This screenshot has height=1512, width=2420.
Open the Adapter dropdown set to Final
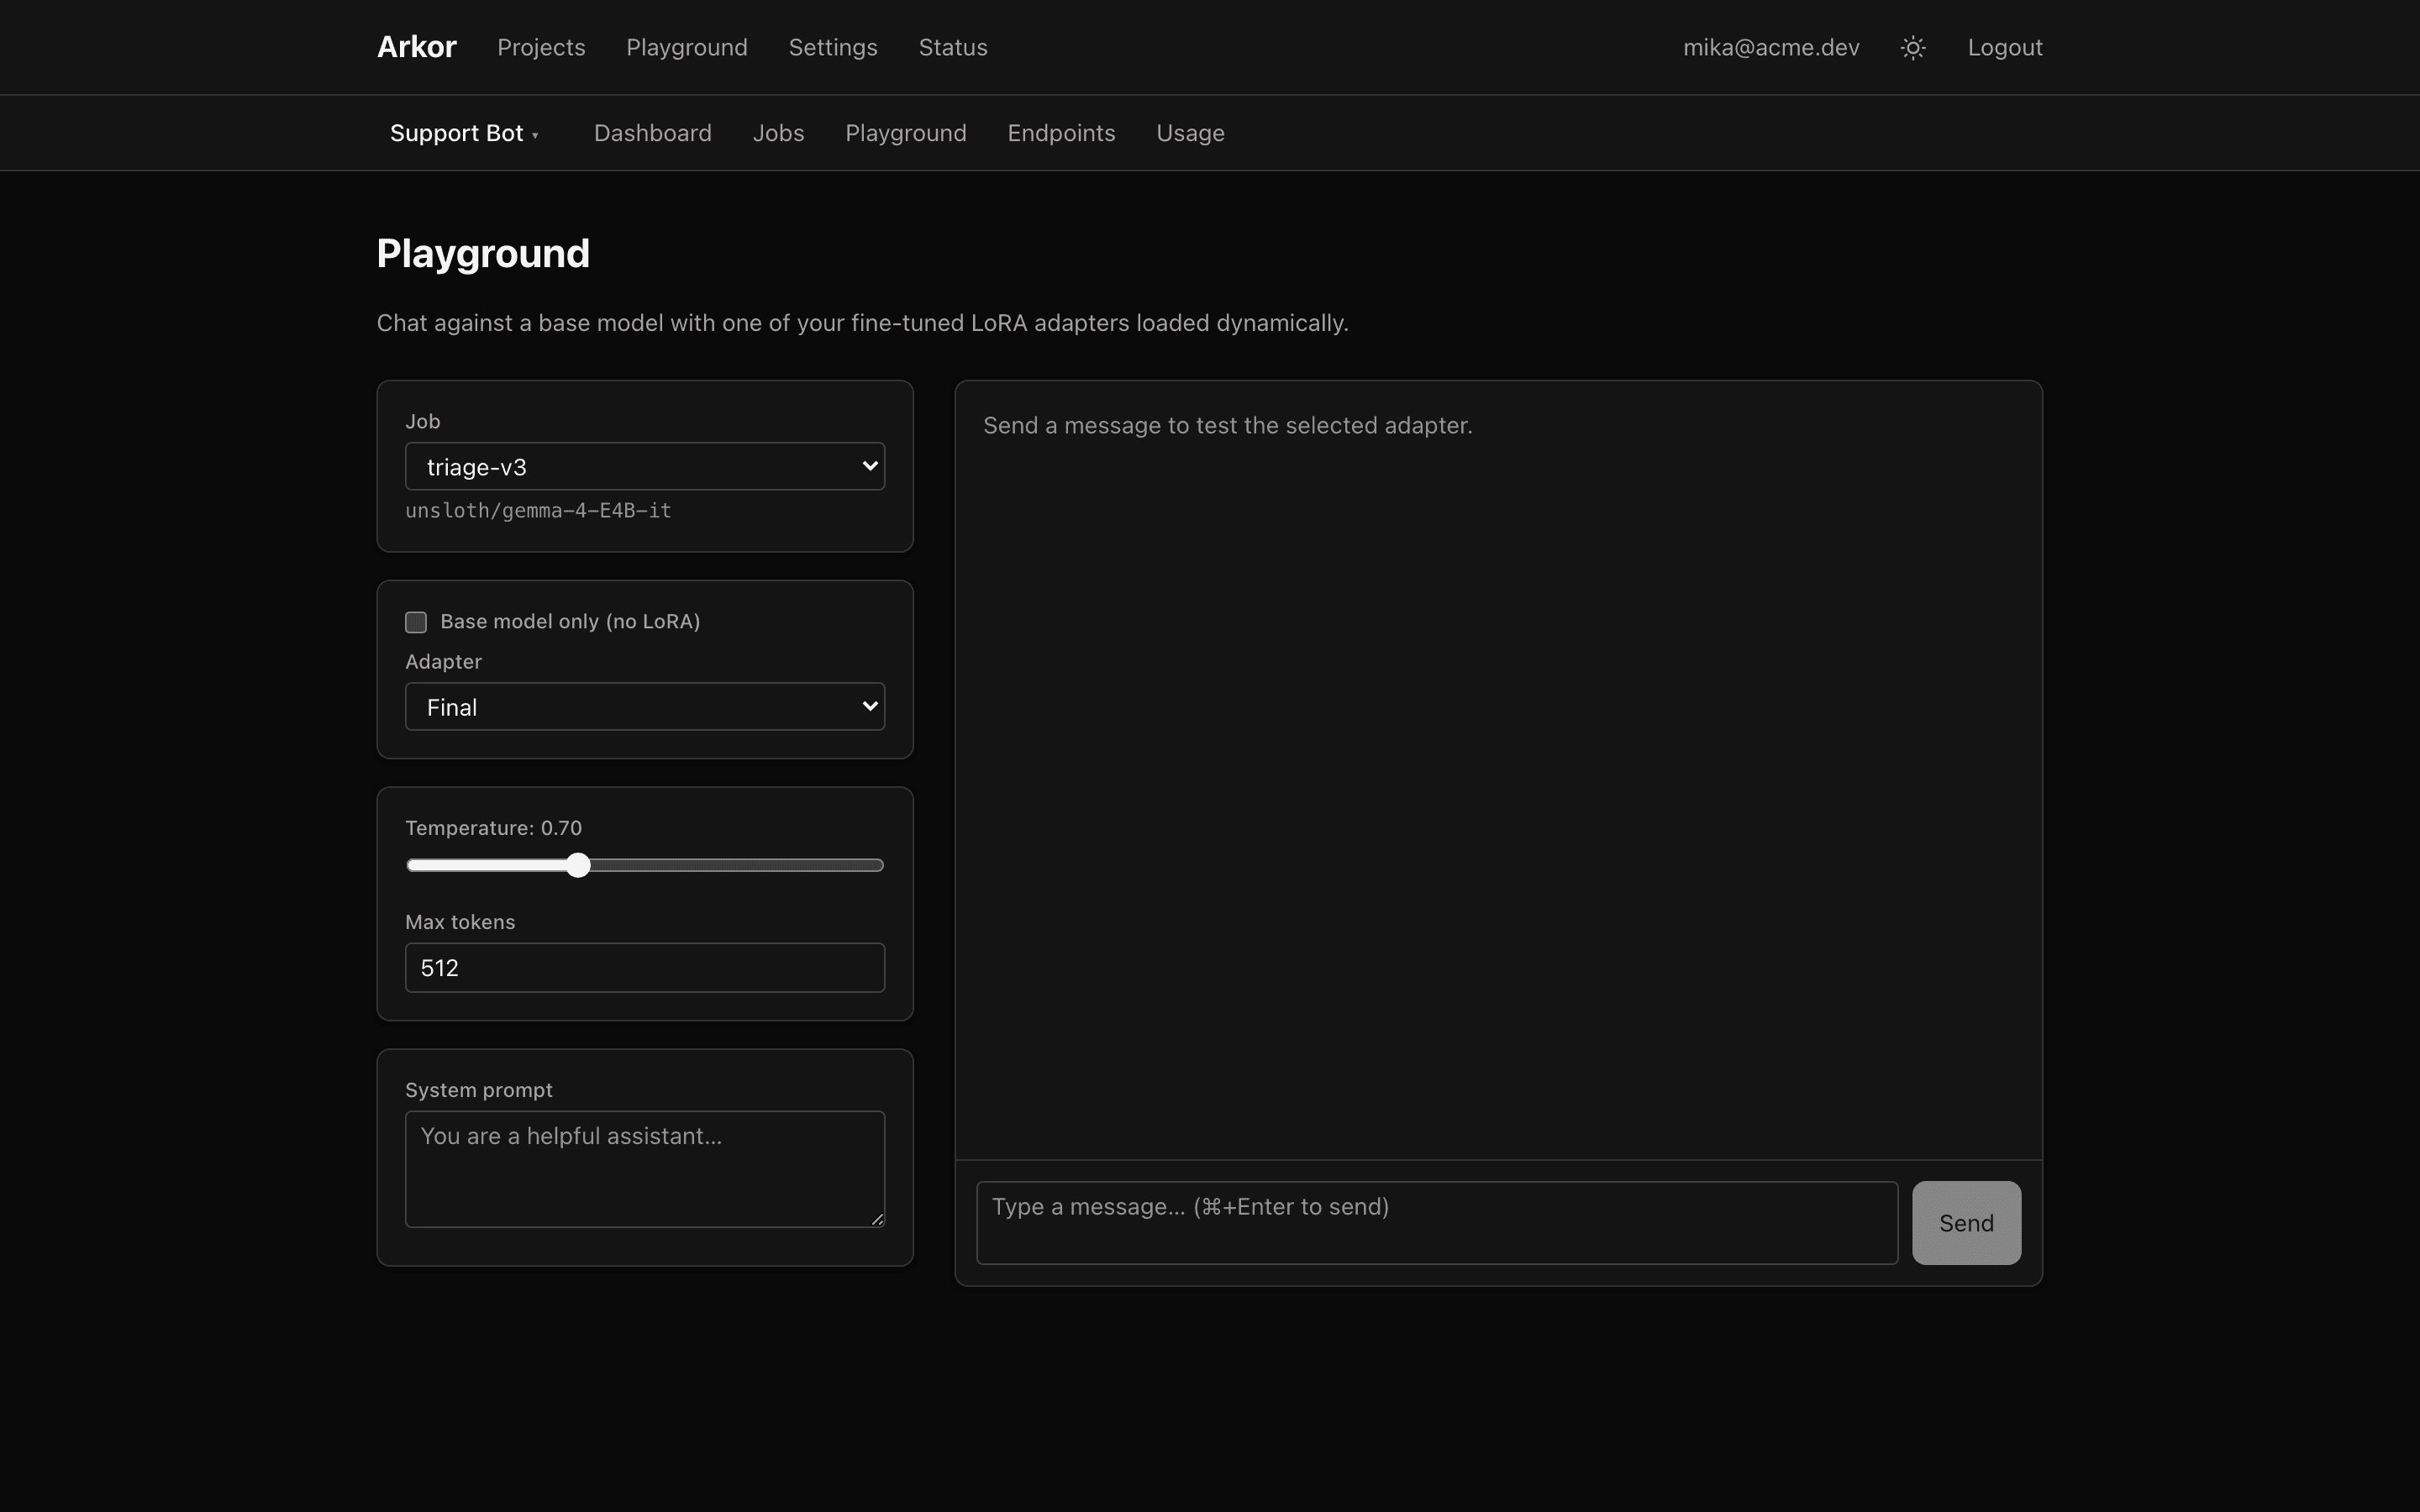tap(645, 706)
